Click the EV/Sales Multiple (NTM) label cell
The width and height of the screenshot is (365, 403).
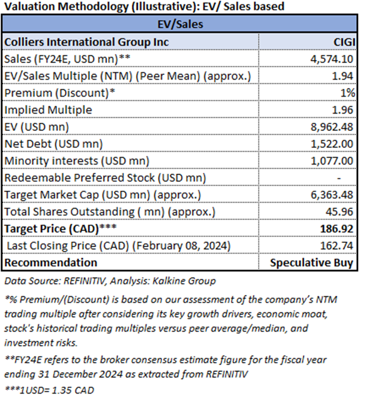[127, 75]
